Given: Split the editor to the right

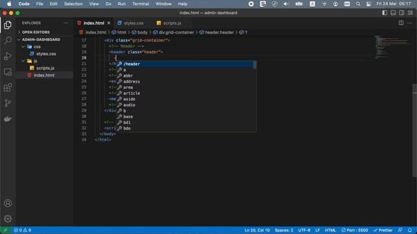Looking at the screenshot, I should [401, 23].
